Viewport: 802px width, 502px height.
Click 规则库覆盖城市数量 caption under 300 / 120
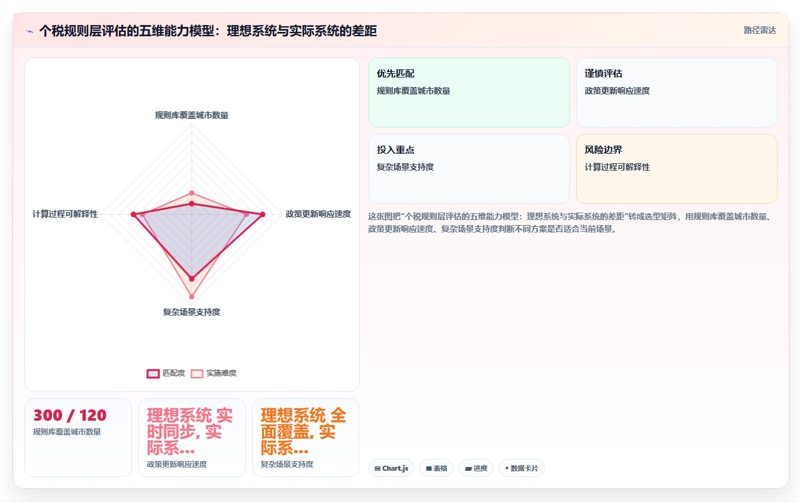click(x=67, y=431)
